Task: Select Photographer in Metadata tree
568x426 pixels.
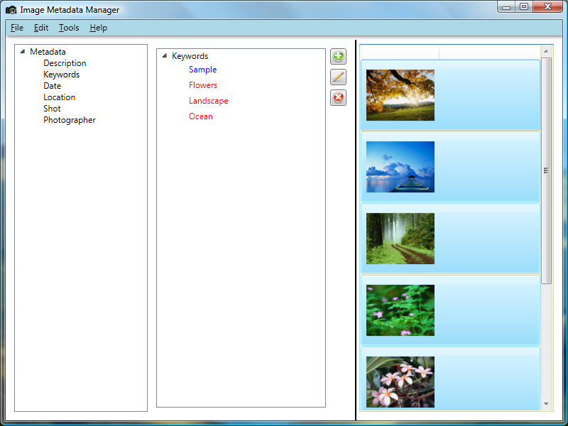Action: coord(70,120)
